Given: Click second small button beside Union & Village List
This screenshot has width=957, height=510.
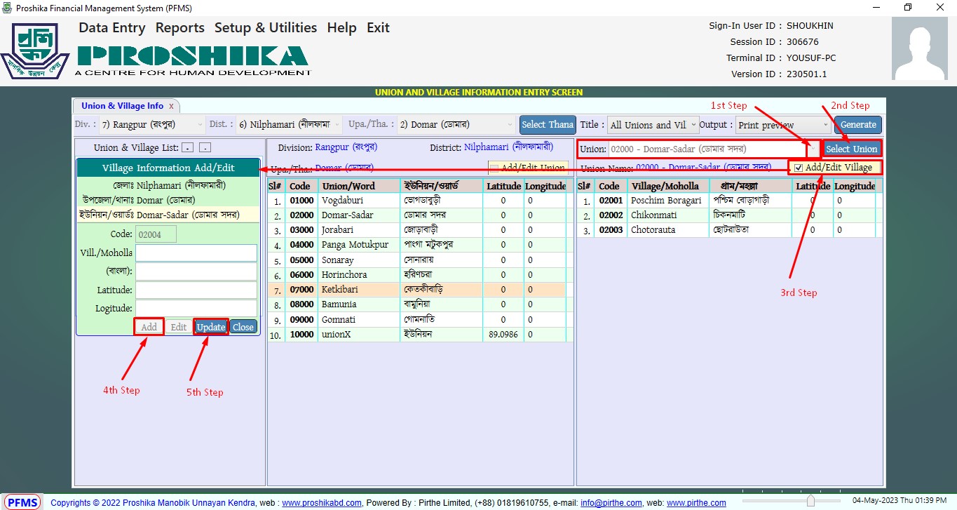Looking at the screenshot, I should coord(205,148).
